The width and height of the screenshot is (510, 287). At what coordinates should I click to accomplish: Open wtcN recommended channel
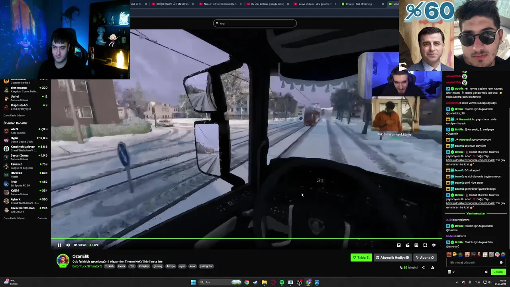25,131
